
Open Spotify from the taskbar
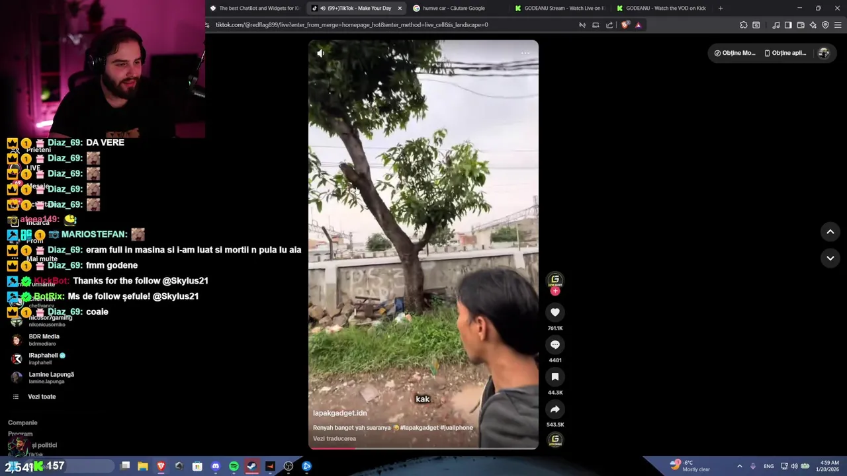pos(234,466)
